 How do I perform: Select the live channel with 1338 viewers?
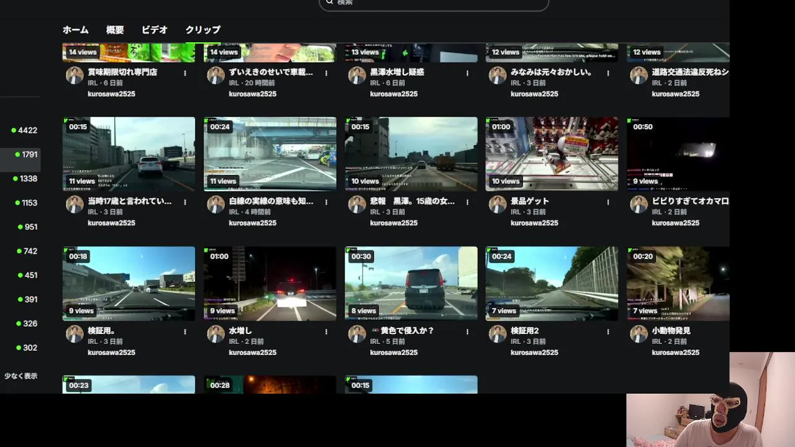(24, 179)
